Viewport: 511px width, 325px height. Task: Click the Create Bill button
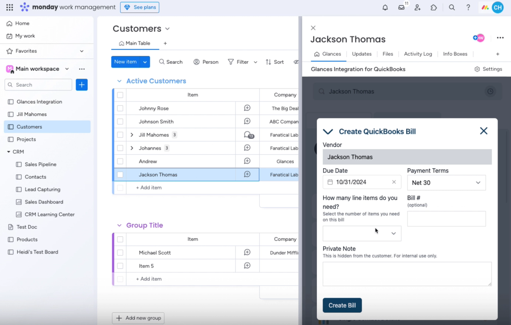pyautogui.click(x=342, y=305)
